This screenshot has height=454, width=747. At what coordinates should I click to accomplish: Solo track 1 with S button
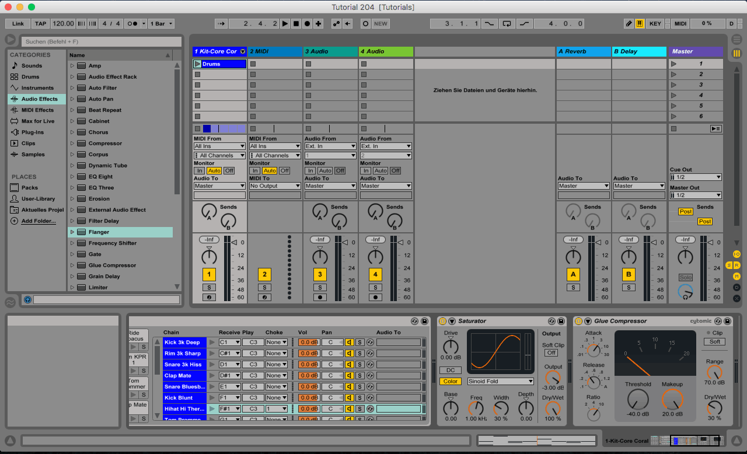pos(209,287)
